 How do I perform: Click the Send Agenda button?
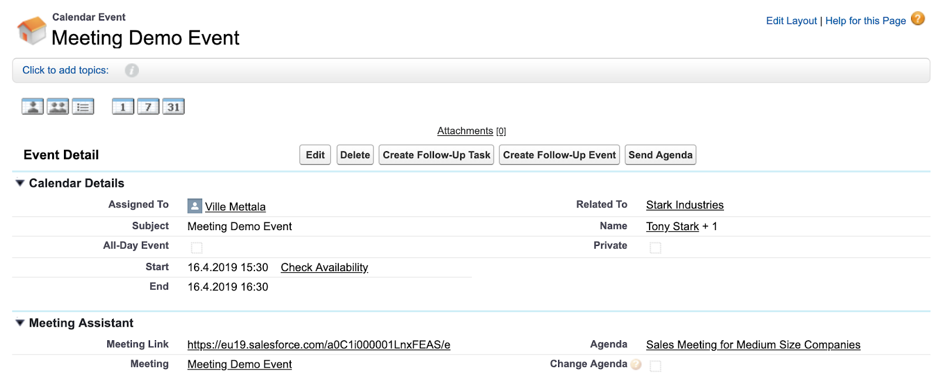(x=661, y=155)
